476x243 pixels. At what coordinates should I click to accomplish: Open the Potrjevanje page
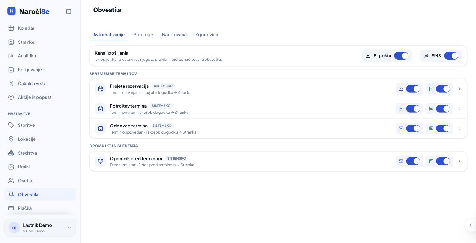point(40,70)
